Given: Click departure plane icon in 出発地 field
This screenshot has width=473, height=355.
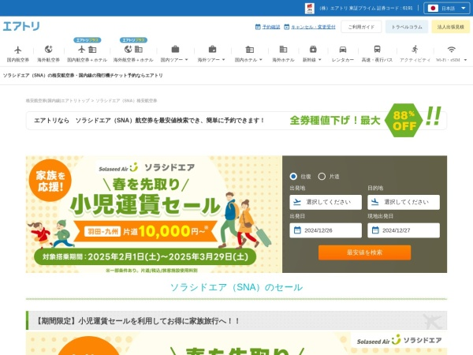Looking at the screenshot, I should coord(297,202).
